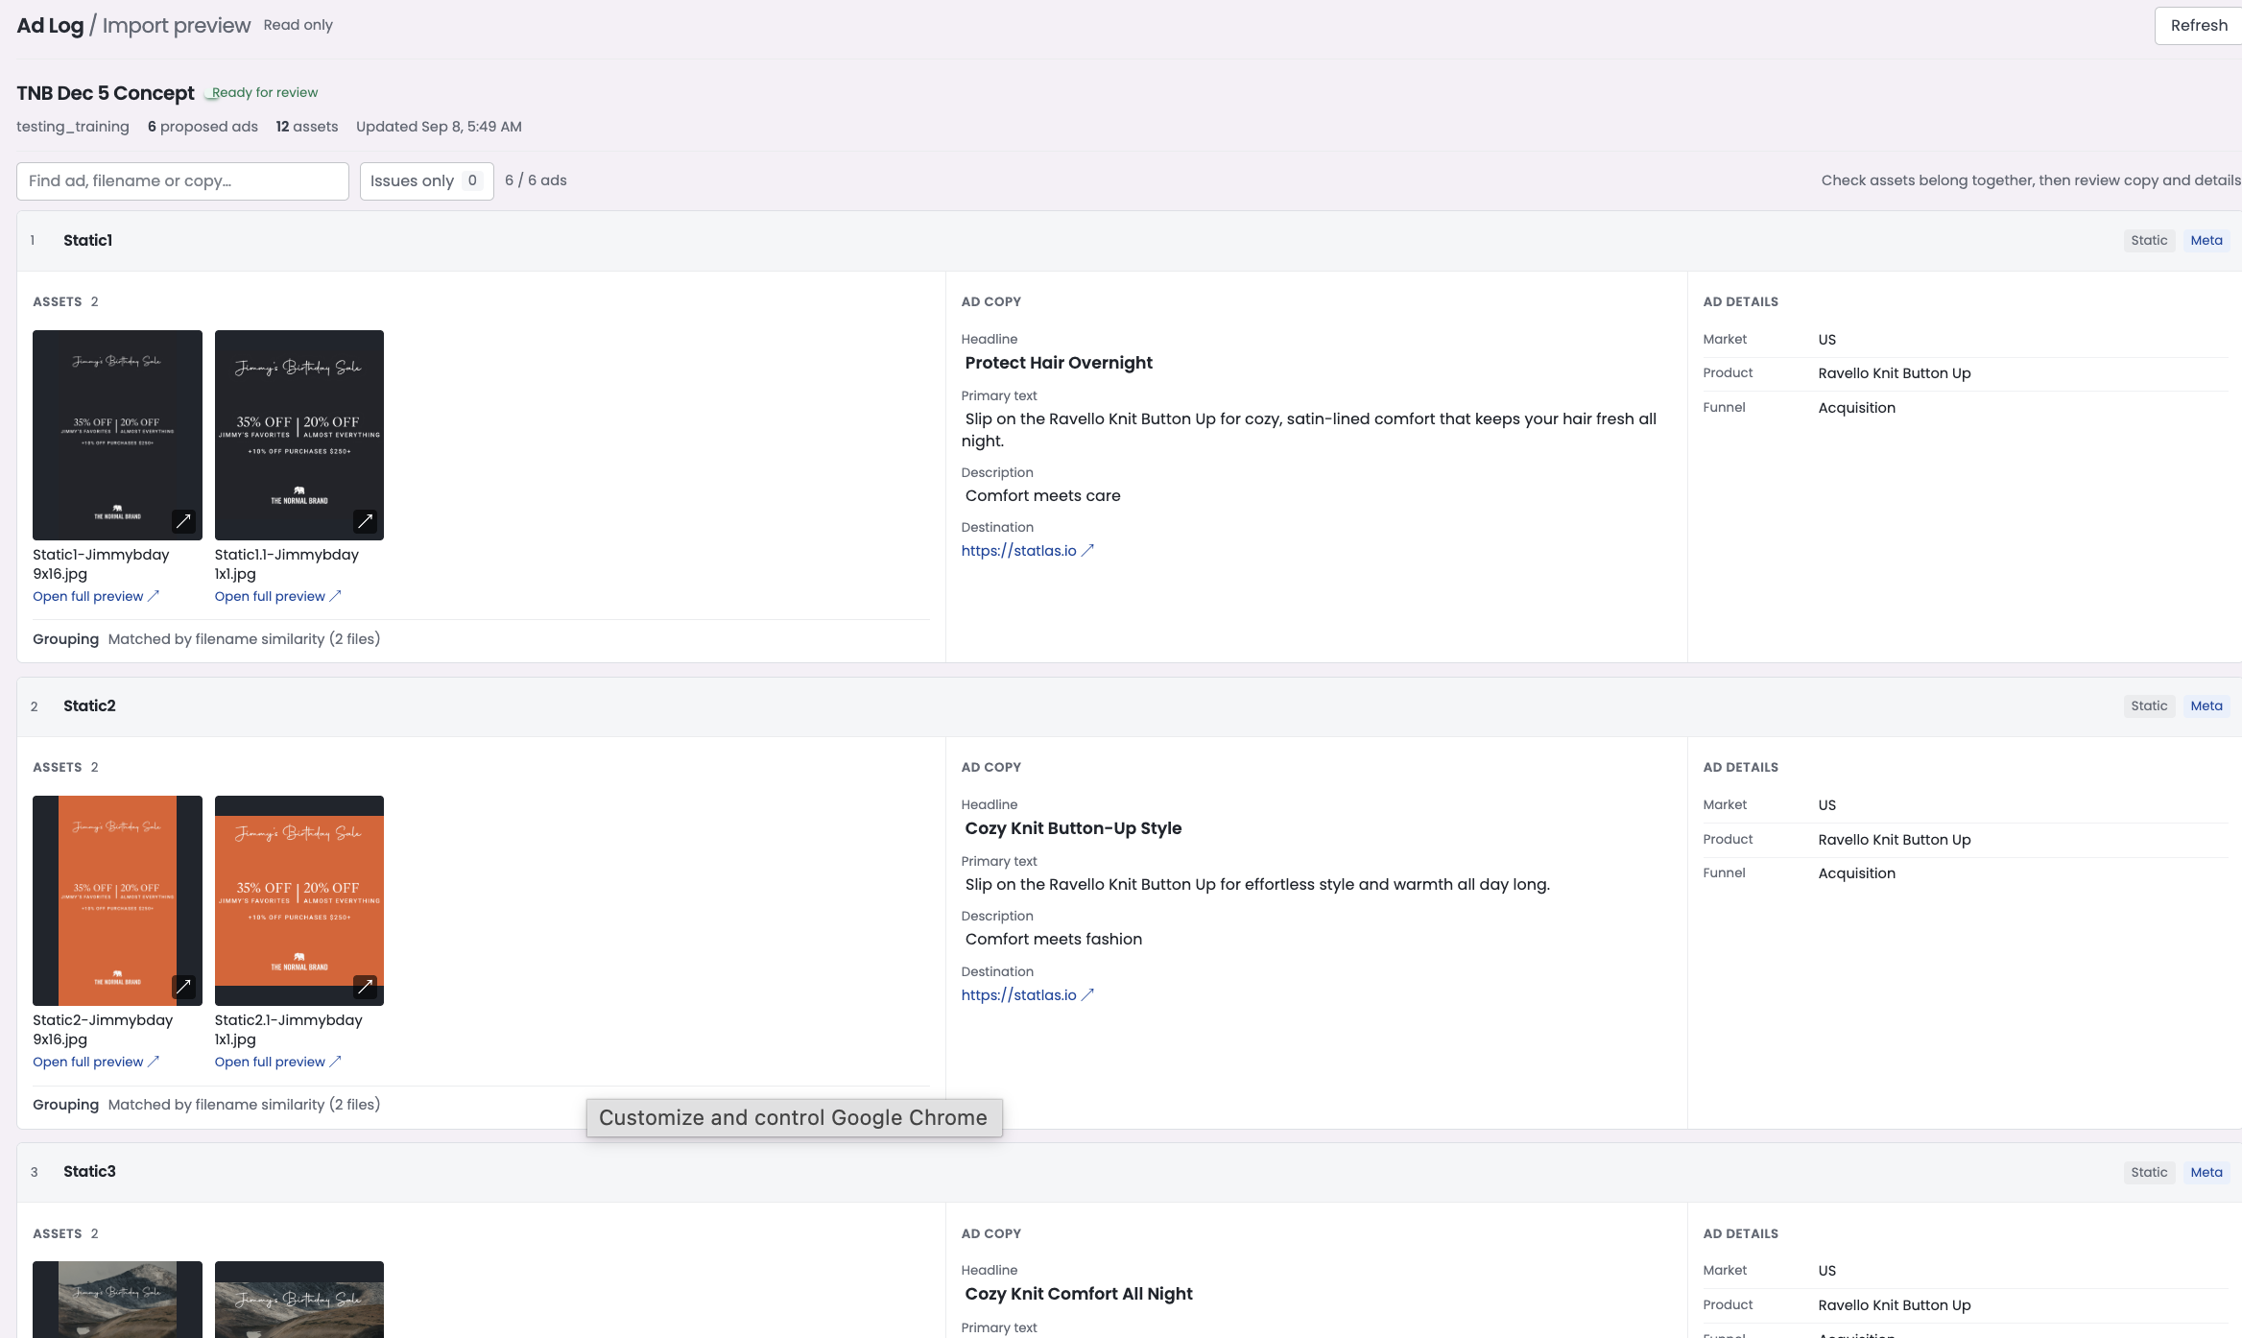Click the Read only label

pyautogui.click(x=298, y=25)
